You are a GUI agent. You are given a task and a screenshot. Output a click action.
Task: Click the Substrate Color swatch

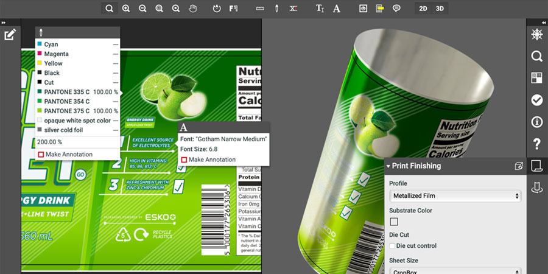tap(393, 222)
